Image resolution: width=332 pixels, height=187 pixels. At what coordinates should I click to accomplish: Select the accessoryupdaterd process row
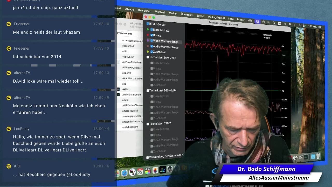(x=130, y=41)
